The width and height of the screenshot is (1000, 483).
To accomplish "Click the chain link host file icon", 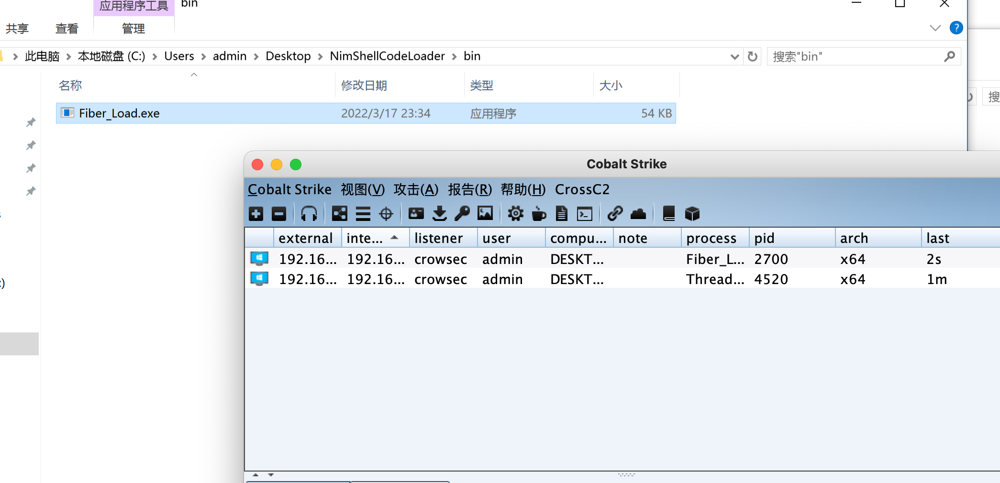I will [615, 214].
